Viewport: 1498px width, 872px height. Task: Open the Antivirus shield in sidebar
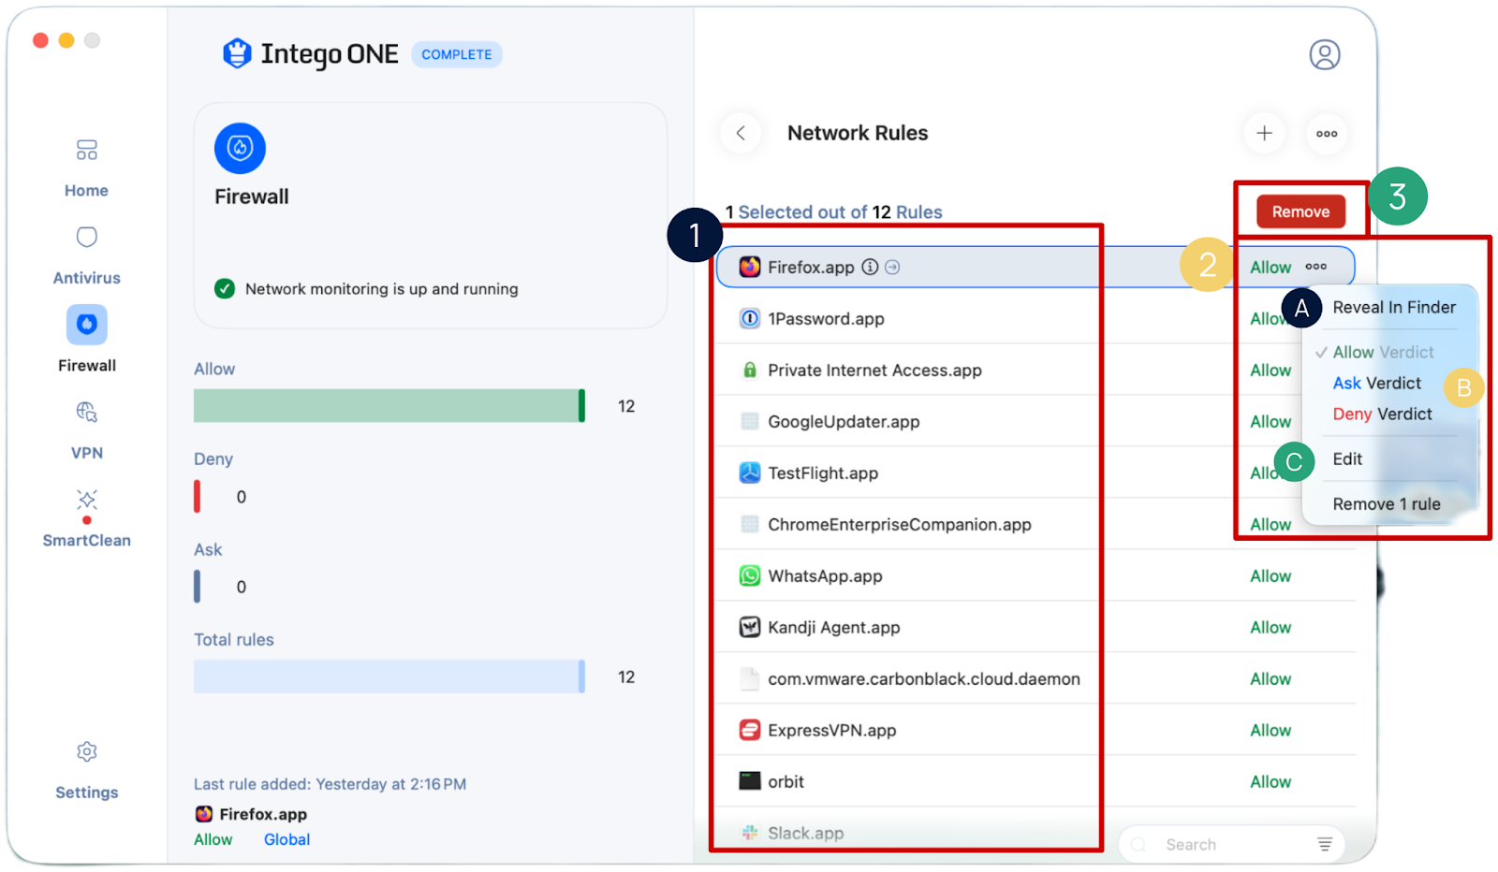[x=86, y=238]
